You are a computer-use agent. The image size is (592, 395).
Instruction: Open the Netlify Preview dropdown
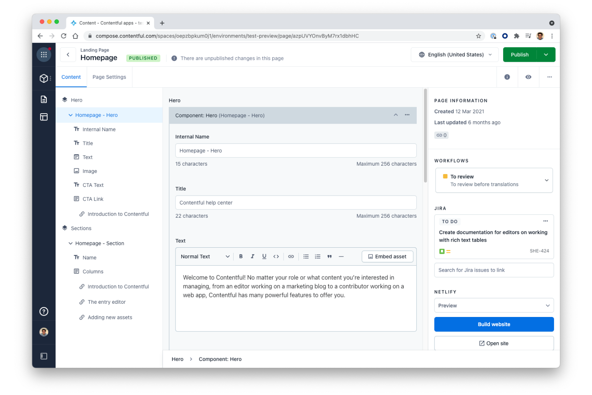[494, 305]
